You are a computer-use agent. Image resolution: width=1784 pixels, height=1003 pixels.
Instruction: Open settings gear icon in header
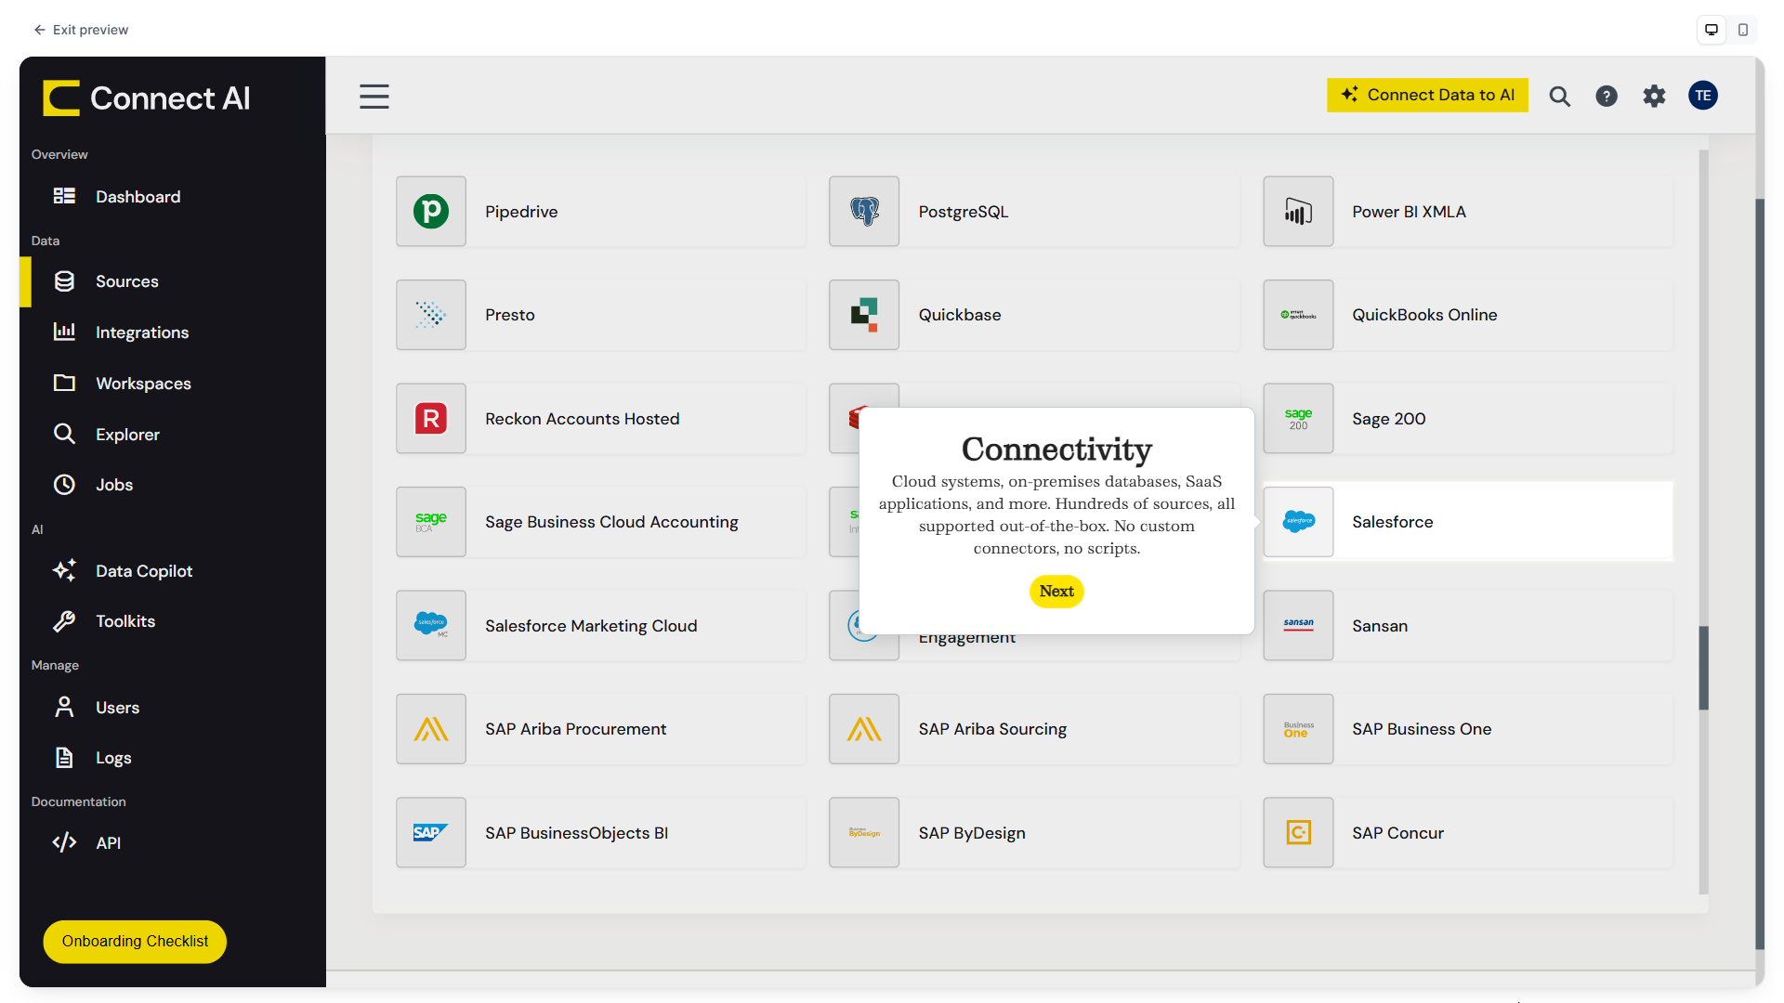tap(1654, 96)
